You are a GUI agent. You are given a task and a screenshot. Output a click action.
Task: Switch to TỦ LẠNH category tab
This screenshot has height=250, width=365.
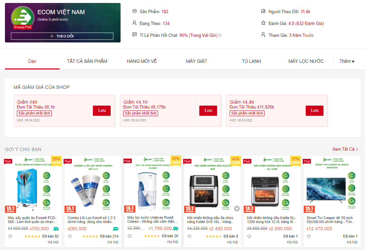251,61
